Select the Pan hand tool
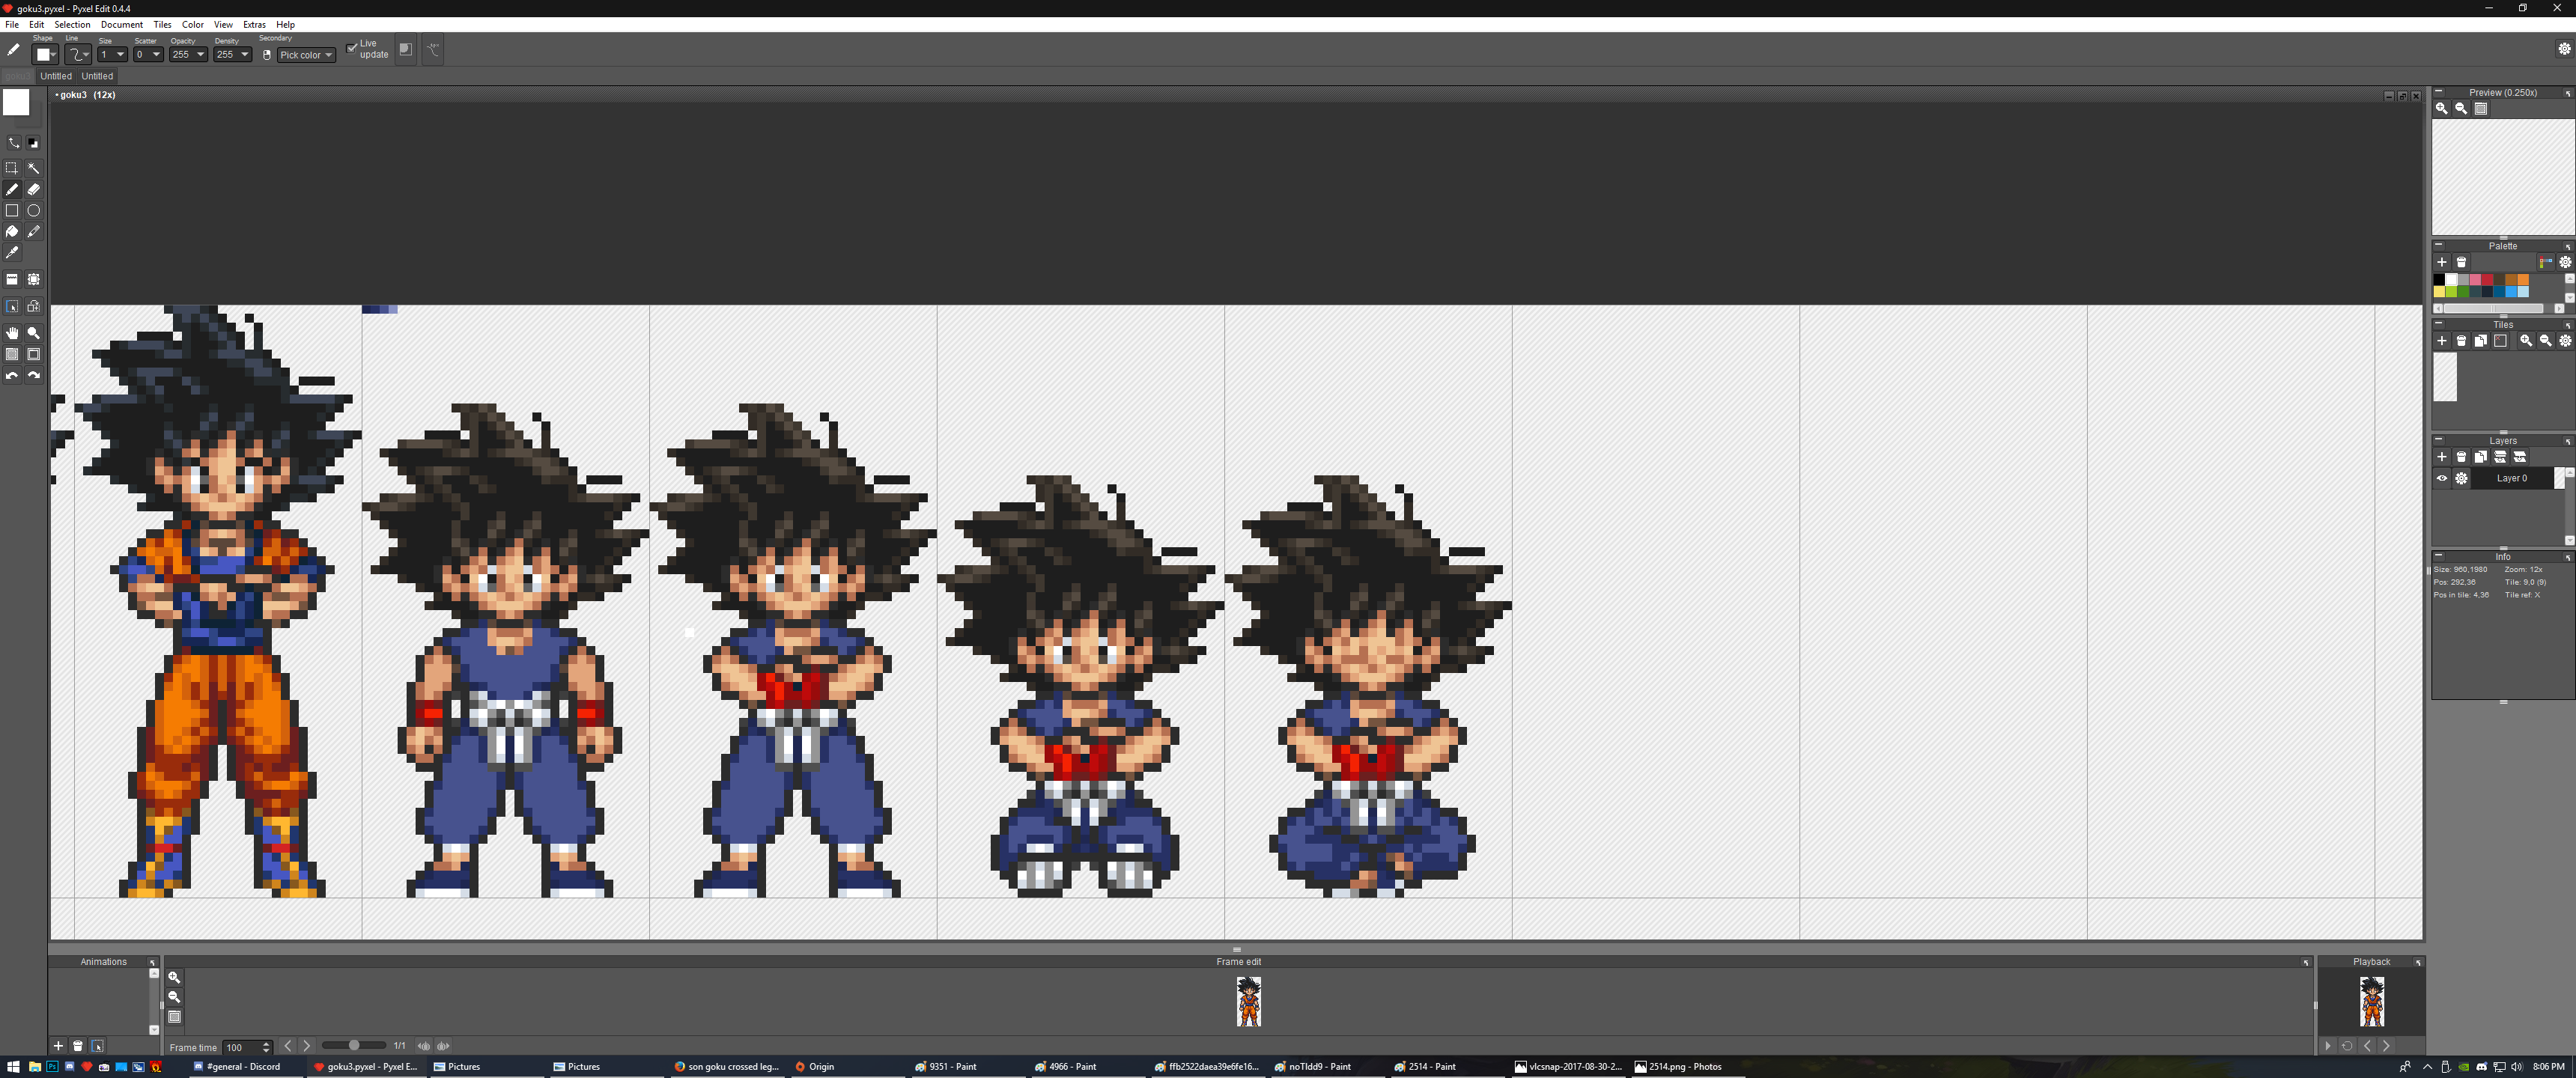This screenshot has height=1078, width=2576. tap(12, 333)
